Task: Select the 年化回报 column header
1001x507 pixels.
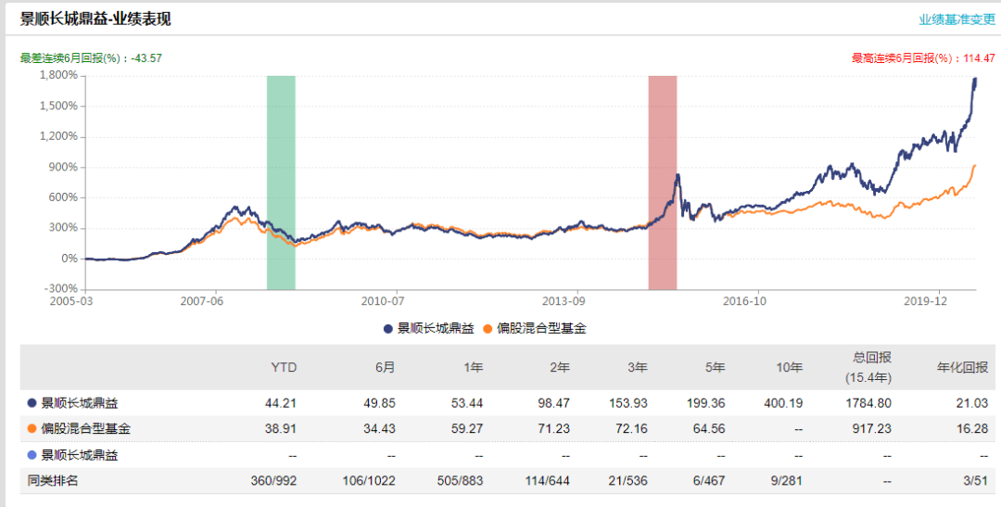Action: 963,367
